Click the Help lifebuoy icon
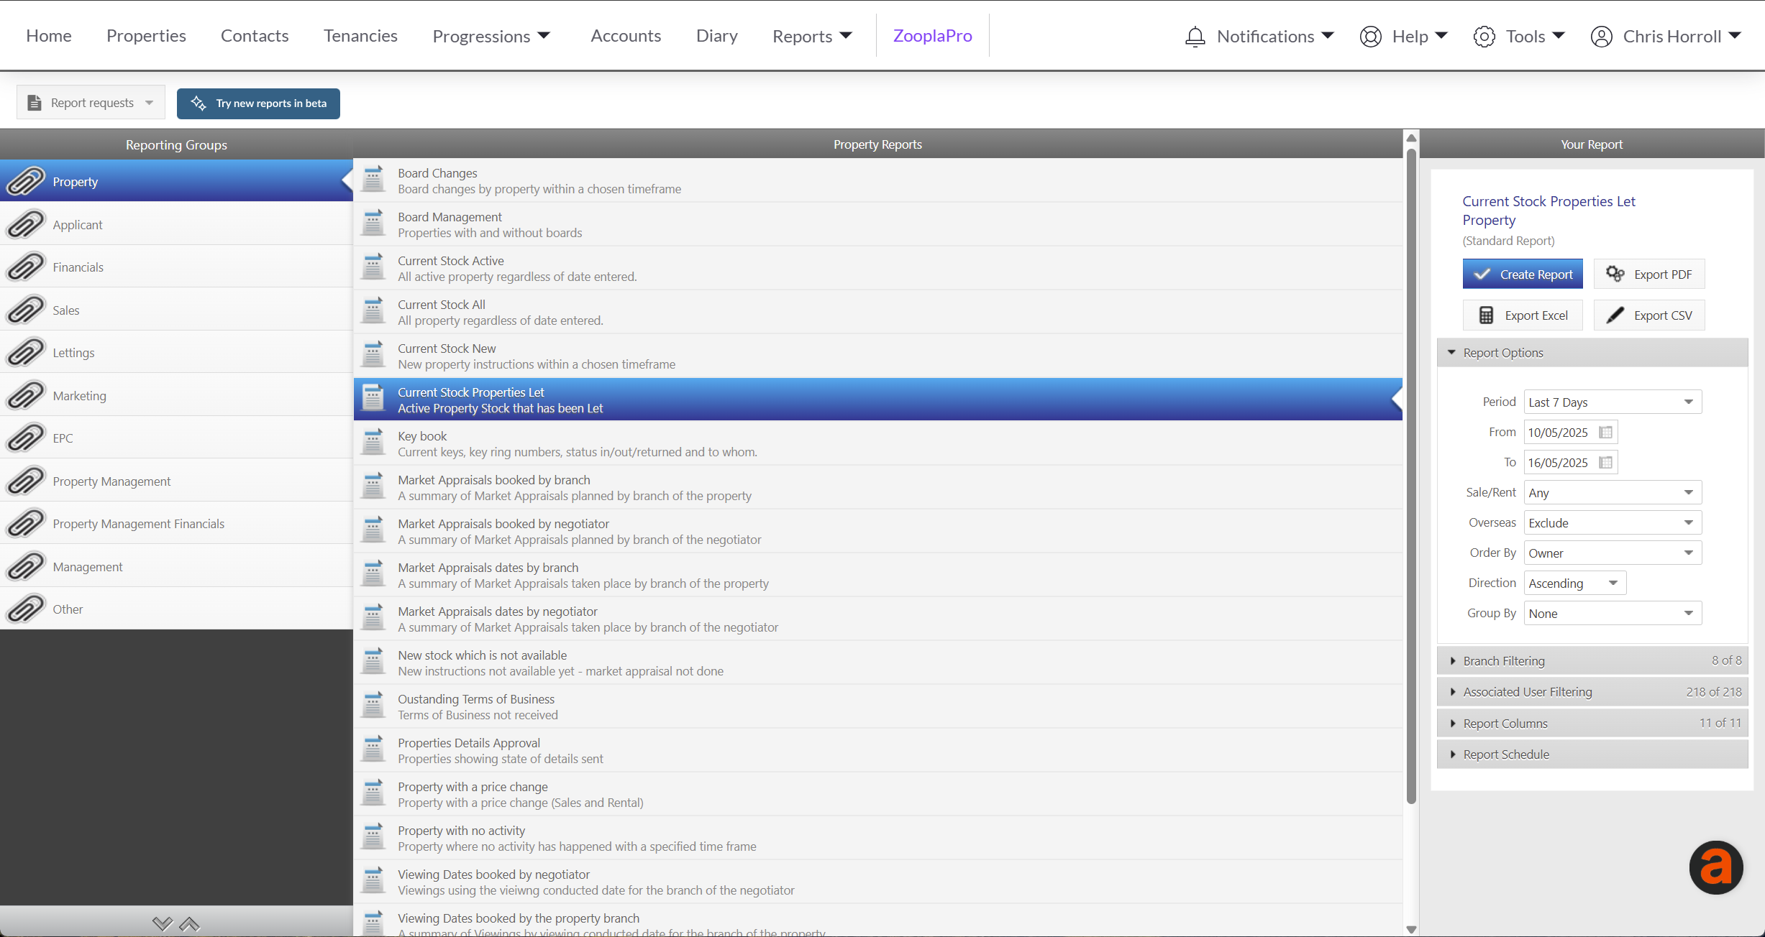This screenshot has height=937, width=1765. click(x=1371, y=36)
